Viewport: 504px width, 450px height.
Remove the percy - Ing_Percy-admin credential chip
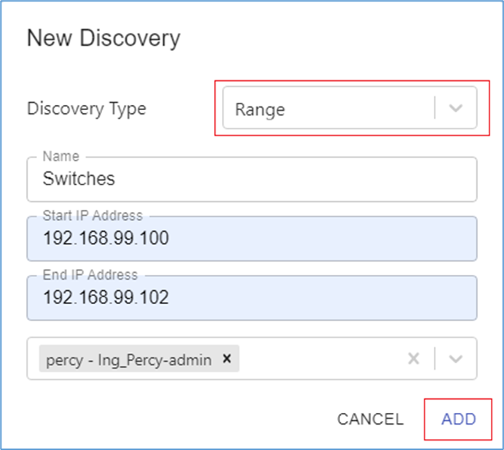pos(227,359)
